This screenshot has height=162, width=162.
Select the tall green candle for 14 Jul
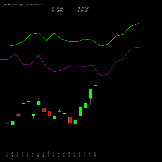tap(91, 94)
